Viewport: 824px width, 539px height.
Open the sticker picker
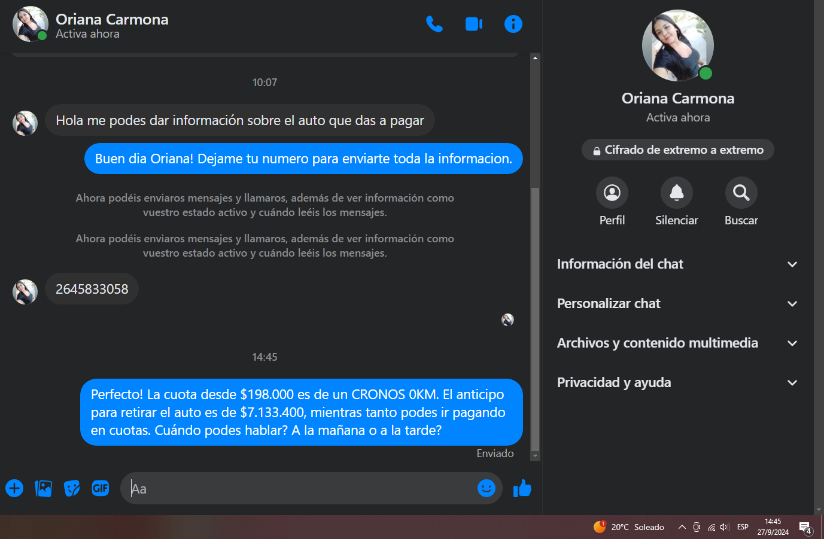point(72,488)
